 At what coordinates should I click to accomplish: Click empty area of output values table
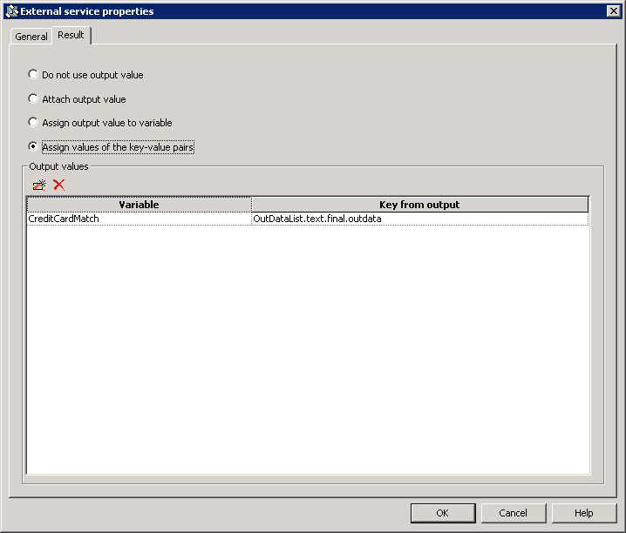308,348
